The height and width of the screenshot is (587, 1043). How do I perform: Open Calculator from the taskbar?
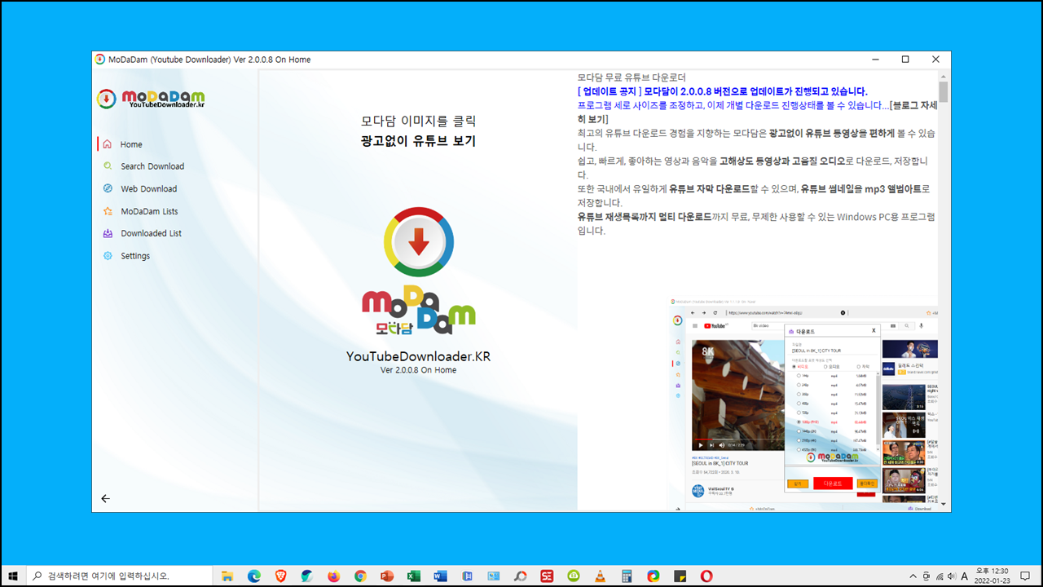coord(627,576)
